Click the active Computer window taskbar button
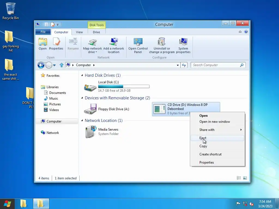The height and width of the screenshot is (209, 279). [x=41, y=204]
